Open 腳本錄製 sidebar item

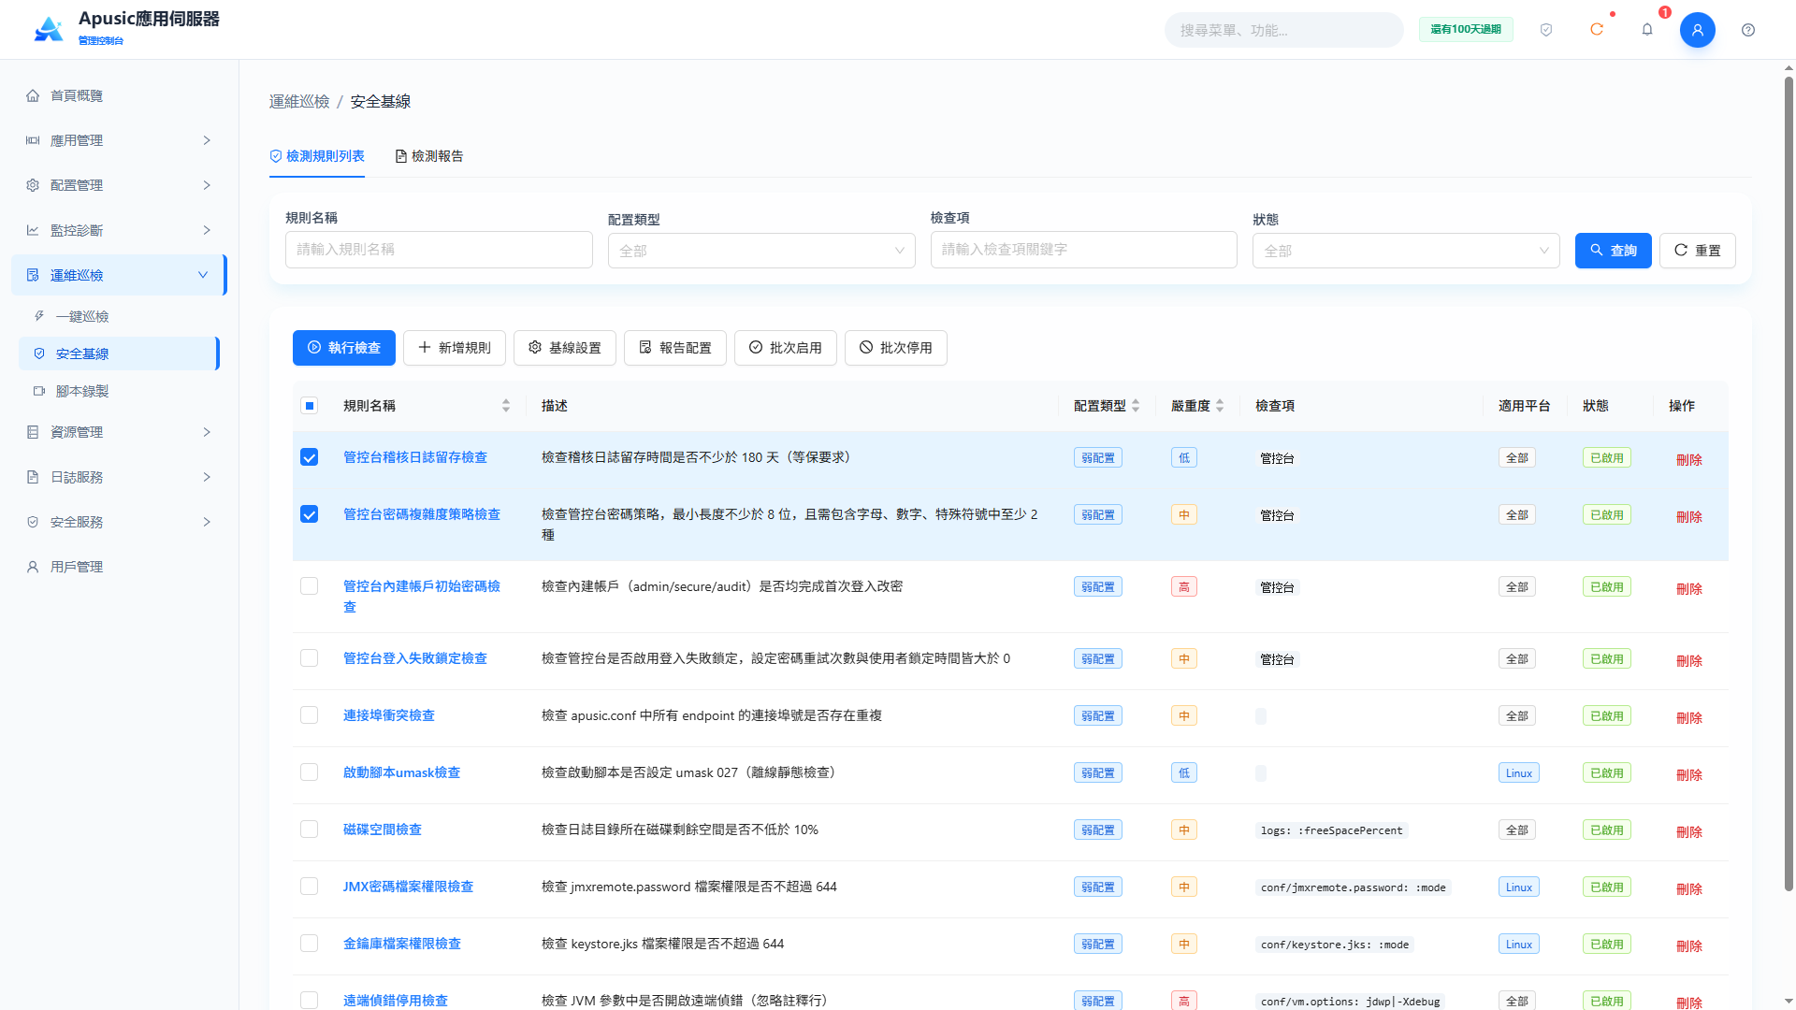tap(120, 391)
